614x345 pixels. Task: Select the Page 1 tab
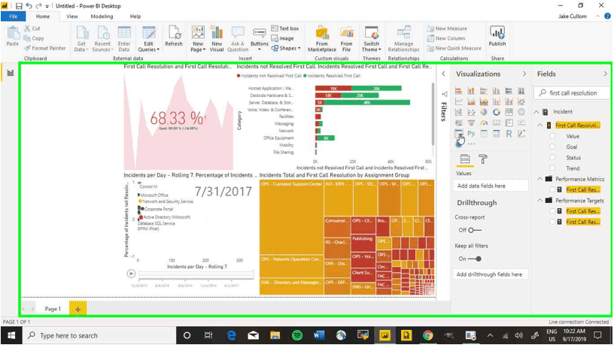point(53,309)
